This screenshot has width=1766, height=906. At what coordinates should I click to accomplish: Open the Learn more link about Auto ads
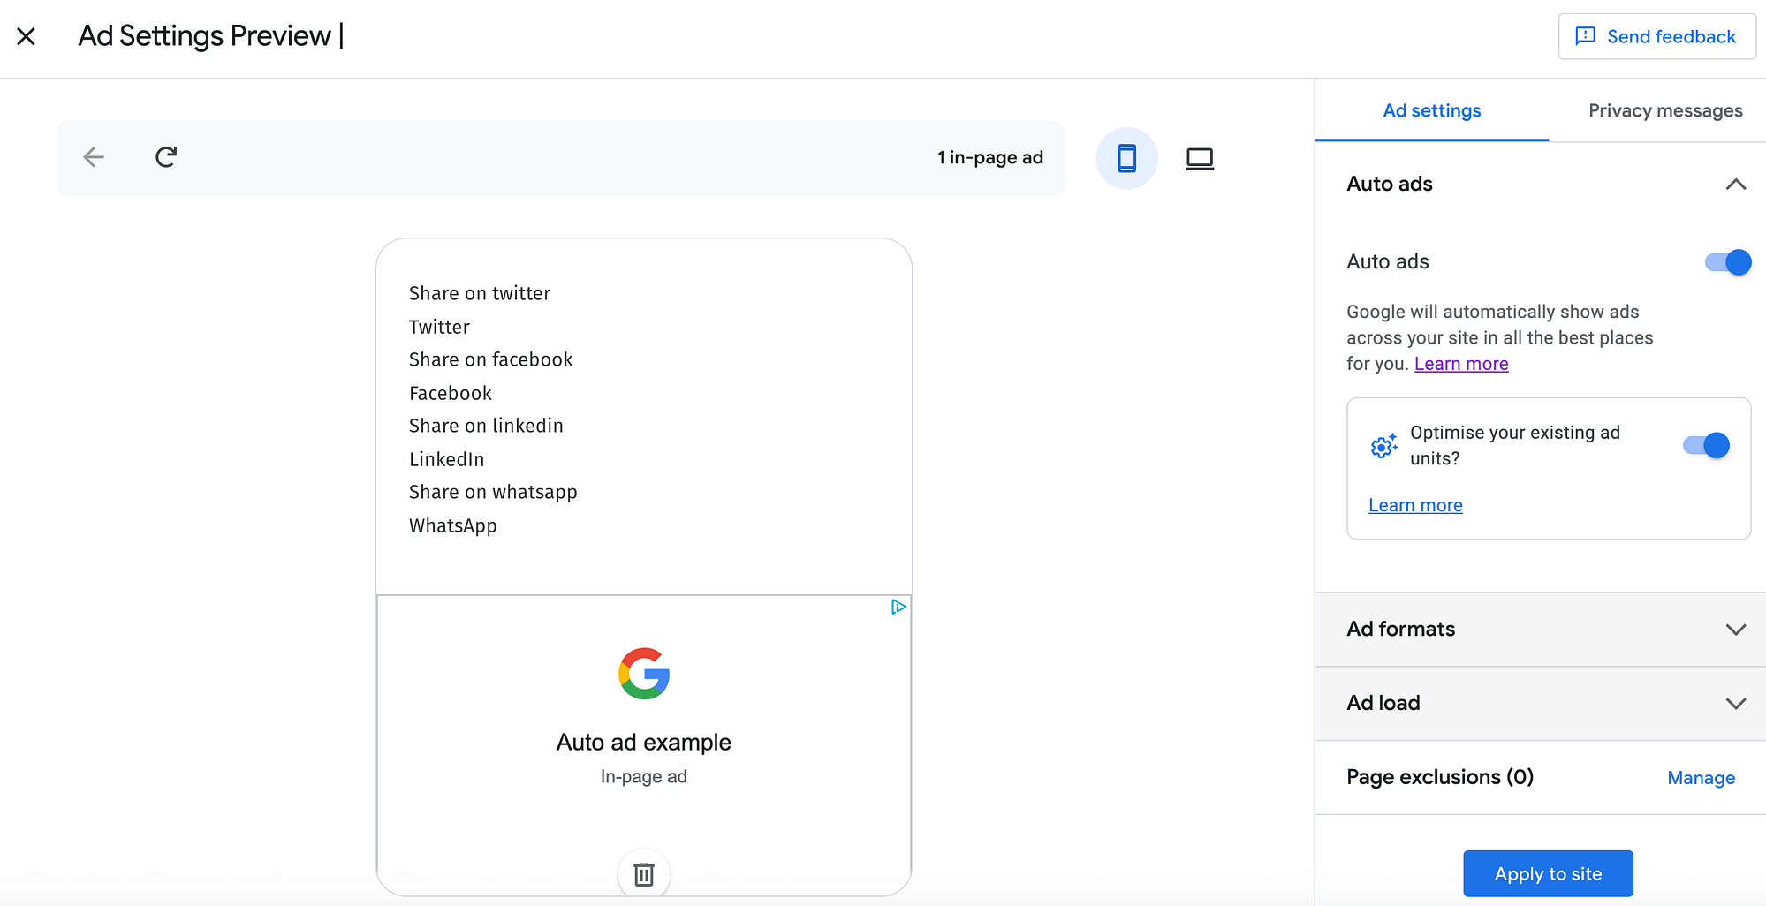point(1461,363)
